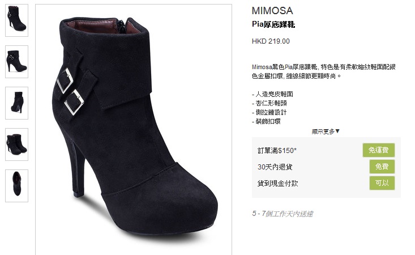415x255 pixels.
Task: Click the Pia厚底踝靴 product title
Action: pos(273,24)
